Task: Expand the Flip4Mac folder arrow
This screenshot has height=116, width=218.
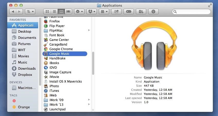Action: [89, 30]
